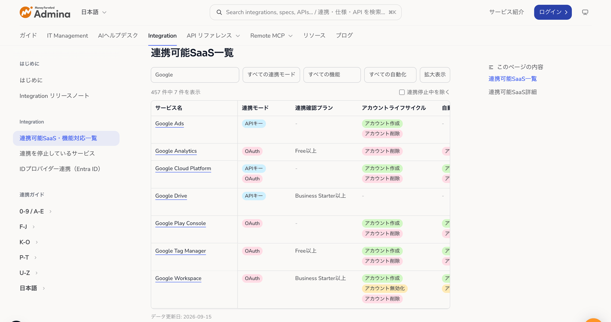This screenshot has height=322, width=611.
Task: Jump to 連携可能SaaS一覧 in page contents
Action: (x=513, y=79)
